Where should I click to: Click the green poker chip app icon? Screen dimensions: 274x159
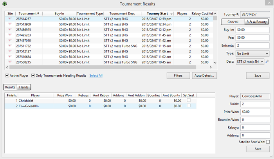tap(5, 4)
